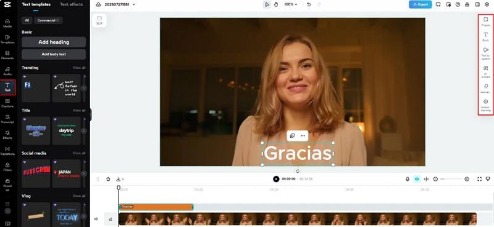Screen dimensions: 494x227
Task: Play the video preview
Action: point(276,179)
